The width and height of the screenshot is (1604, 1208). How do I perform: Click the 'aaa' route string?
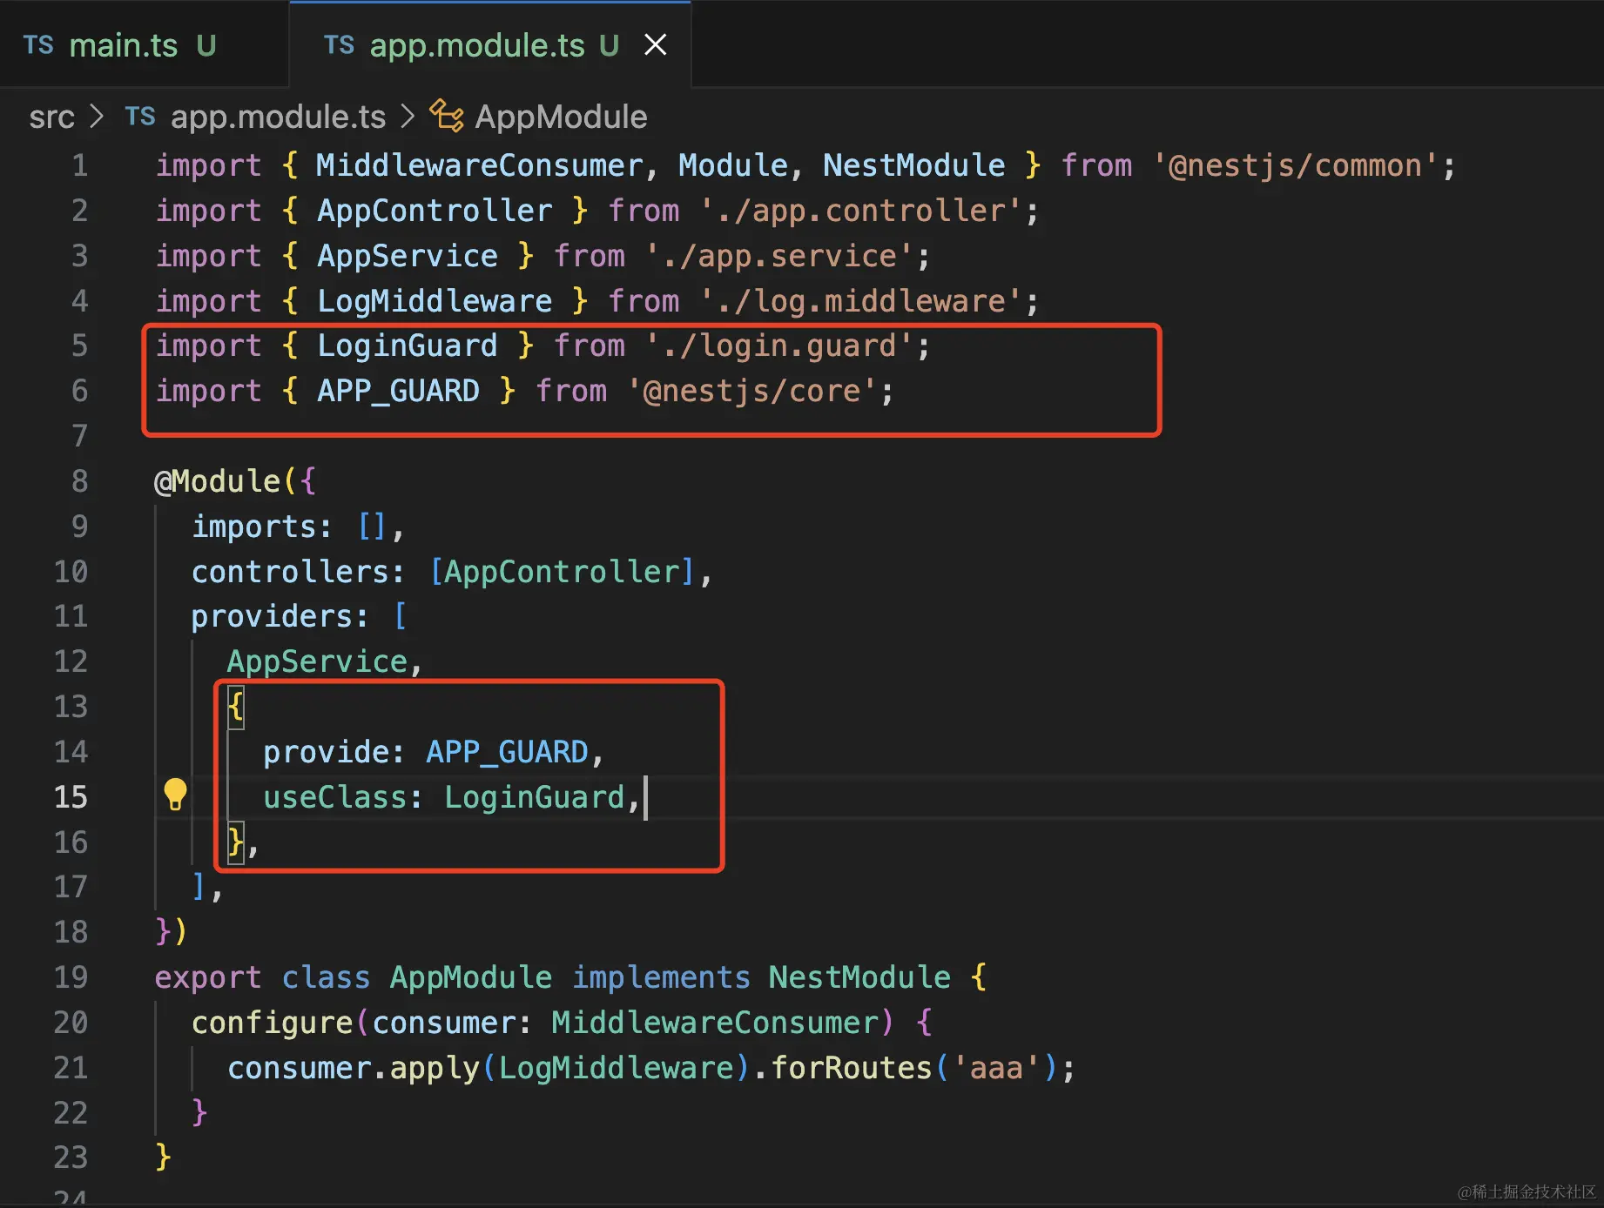[x=996, y=1068]
